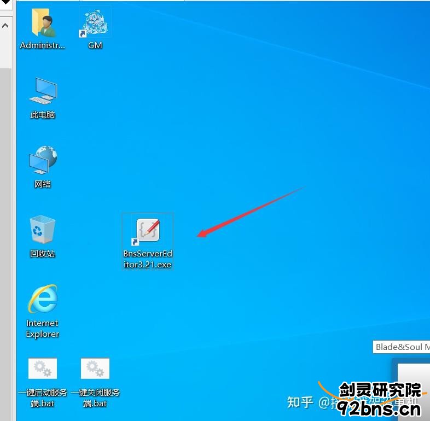This screenshot has width=430, height=421.
Task: Select the GM shortcut icon
Action: coord(95,22)
